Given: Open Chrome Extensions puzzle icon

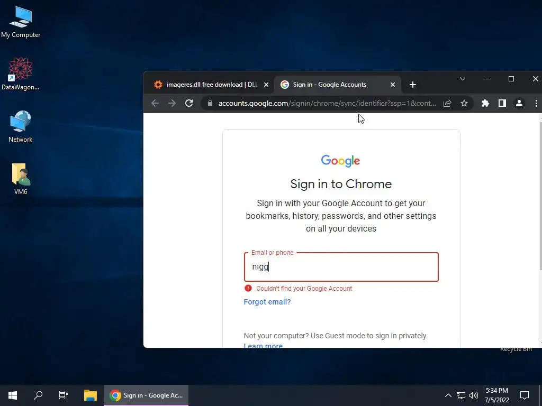Looking at the screenshot, I should [x=485, y=103].
